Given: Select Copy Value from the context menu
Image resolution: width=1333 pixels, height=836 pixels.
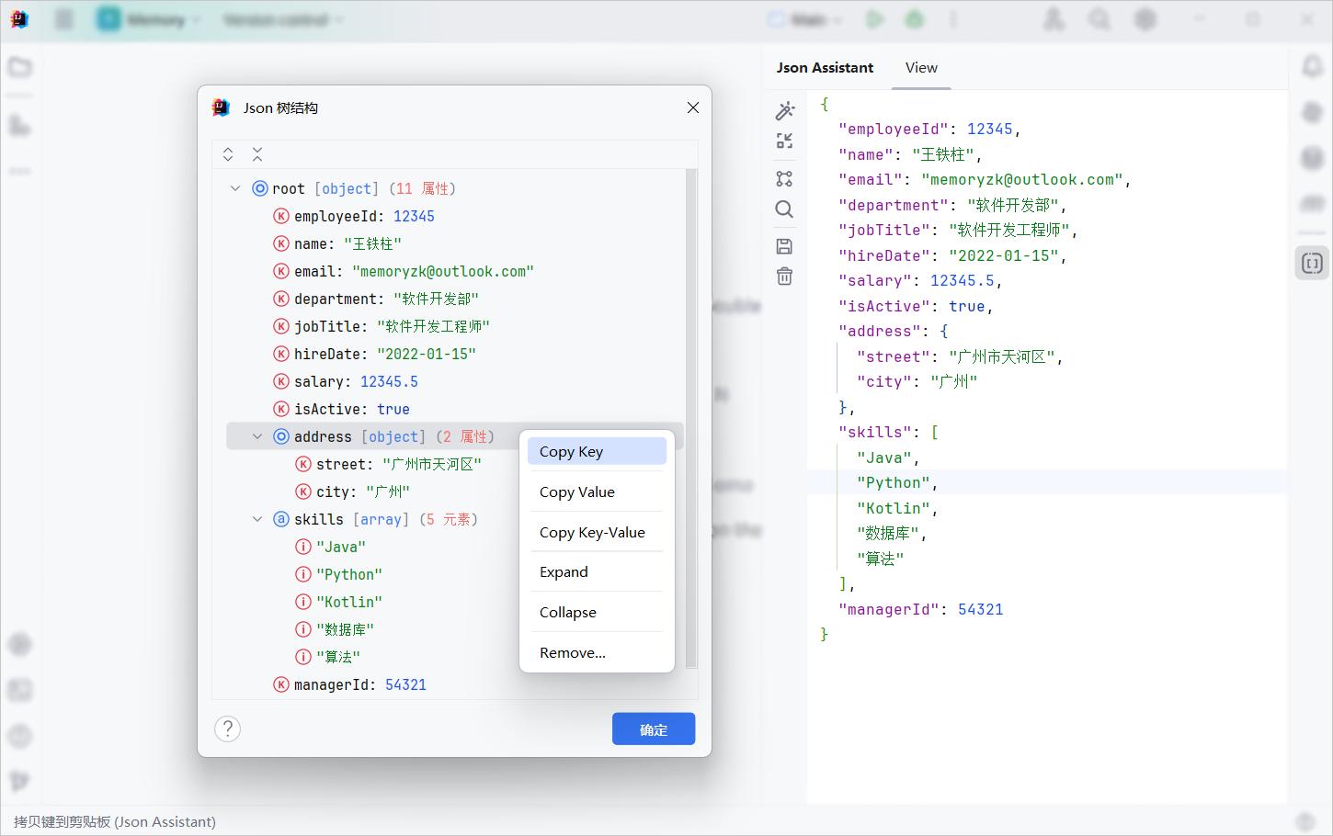Looking at the screenshot, I should [576, 491].
